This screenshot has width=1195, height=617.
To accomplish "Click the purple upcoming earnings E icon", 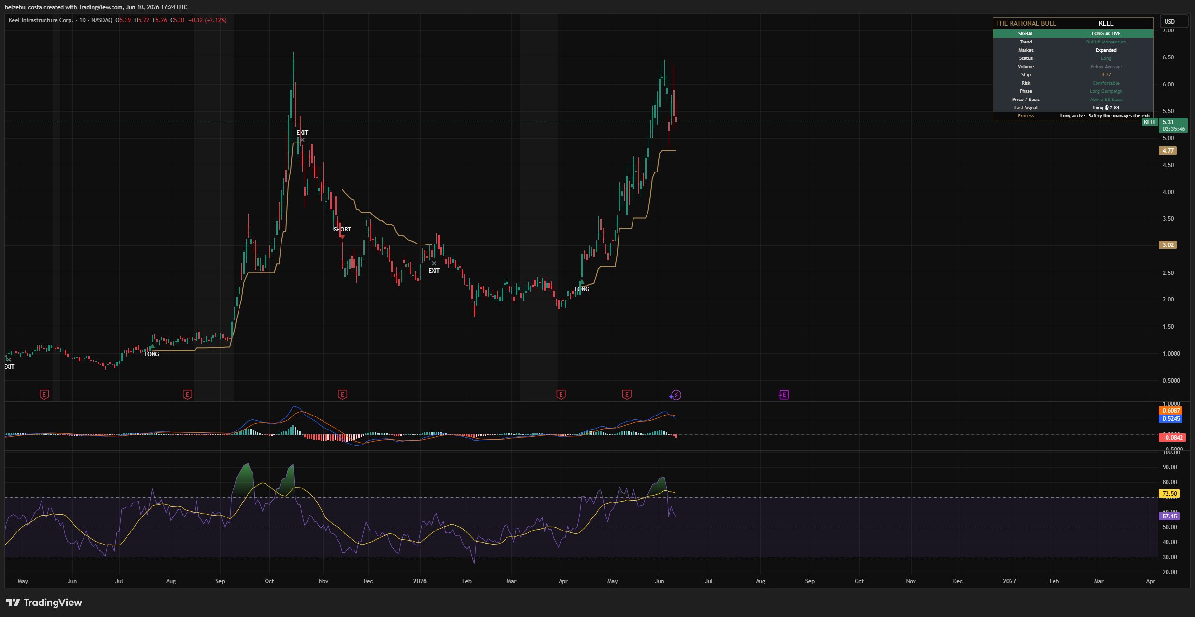I will (x=784, y=395).
